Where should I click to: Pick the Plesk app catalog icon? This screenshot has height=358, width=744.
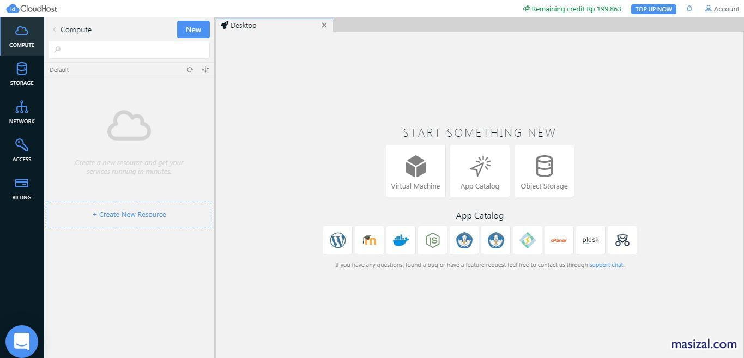[590, 240]
